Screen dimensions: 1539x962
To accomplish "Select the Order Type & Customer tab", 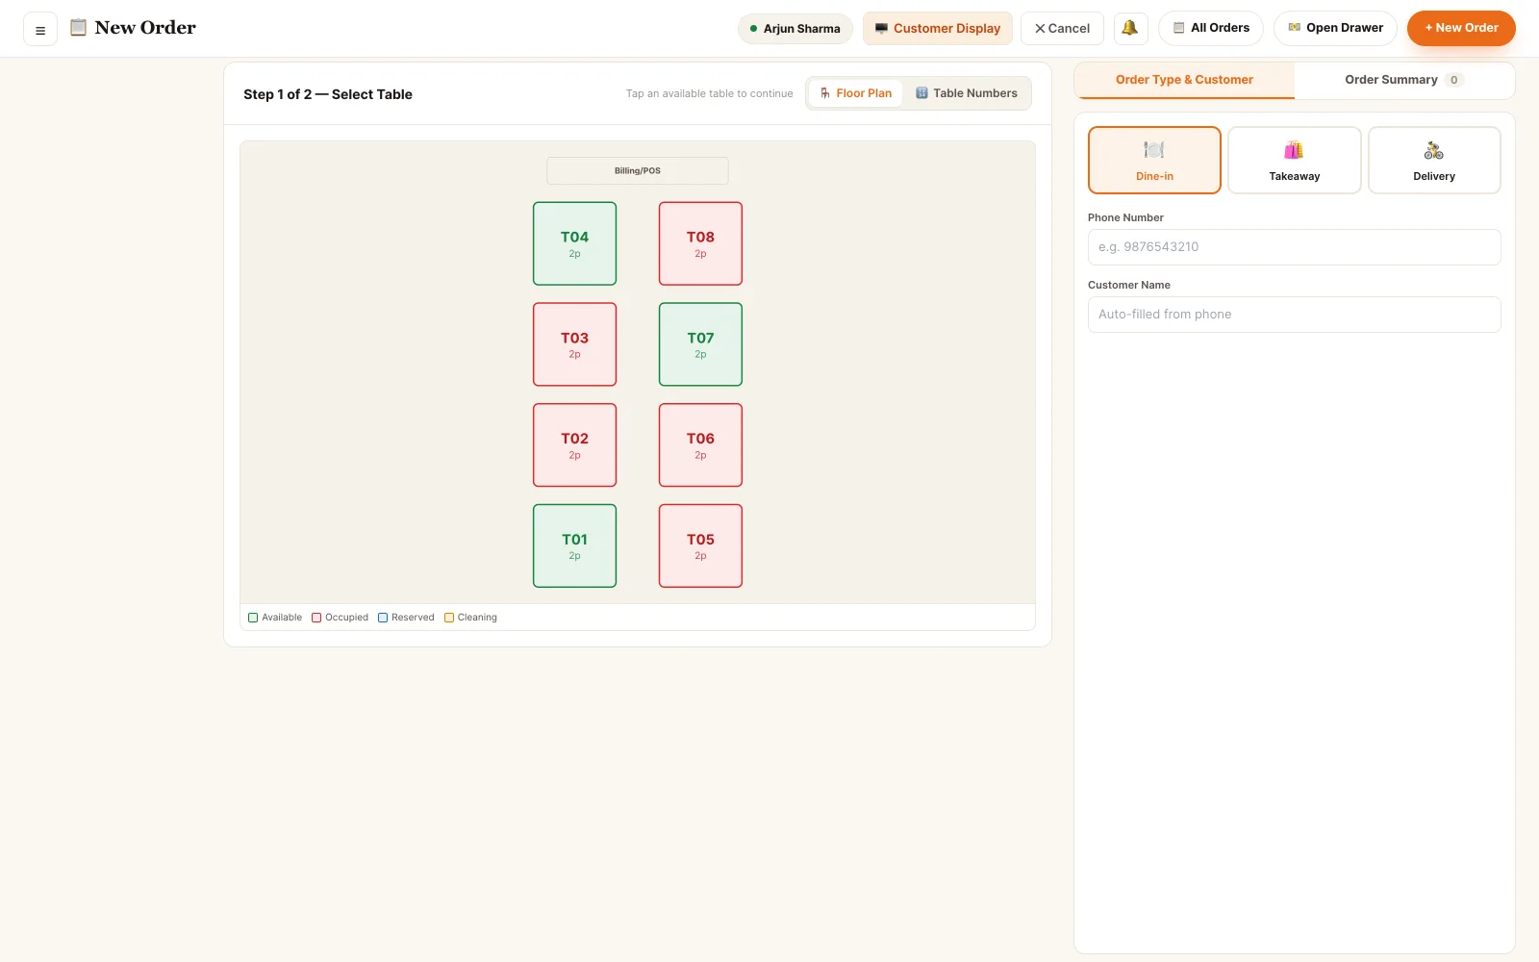I will pos(1184,80).
